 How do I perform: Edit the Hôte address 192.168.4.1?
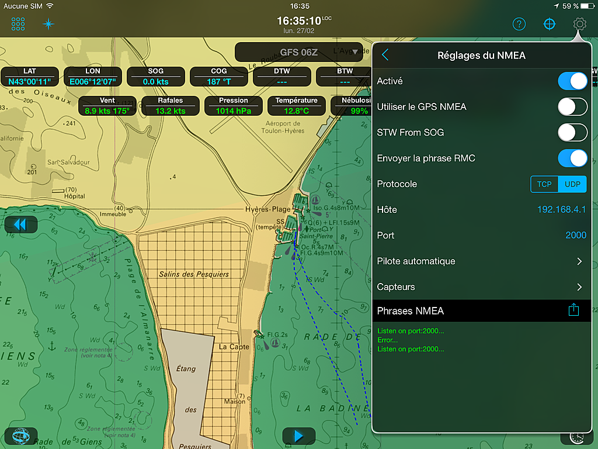coord(561,209)
